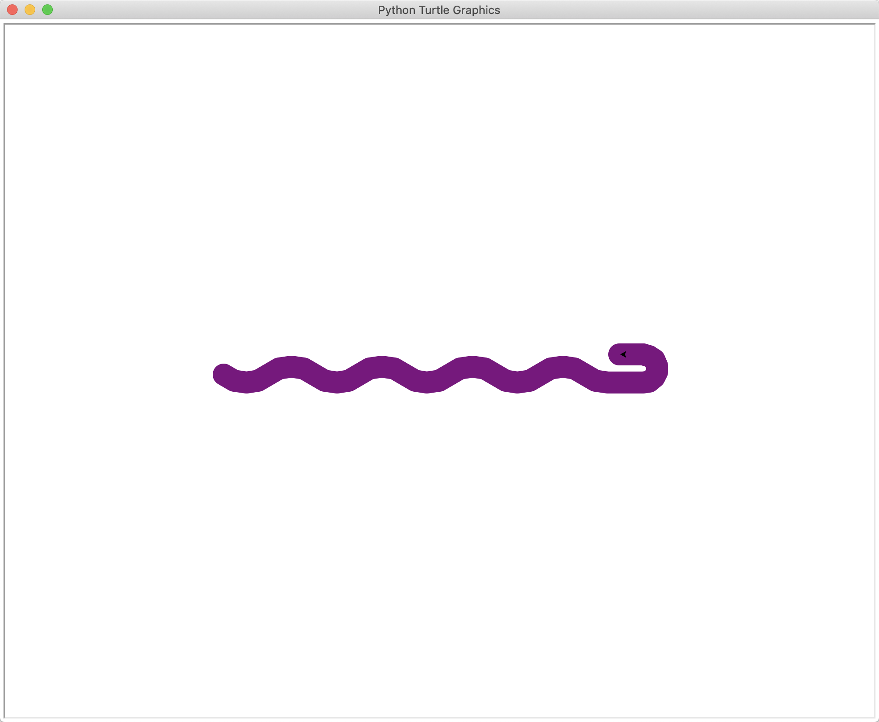Click the black turtle arrow cursor

[623, 354]
